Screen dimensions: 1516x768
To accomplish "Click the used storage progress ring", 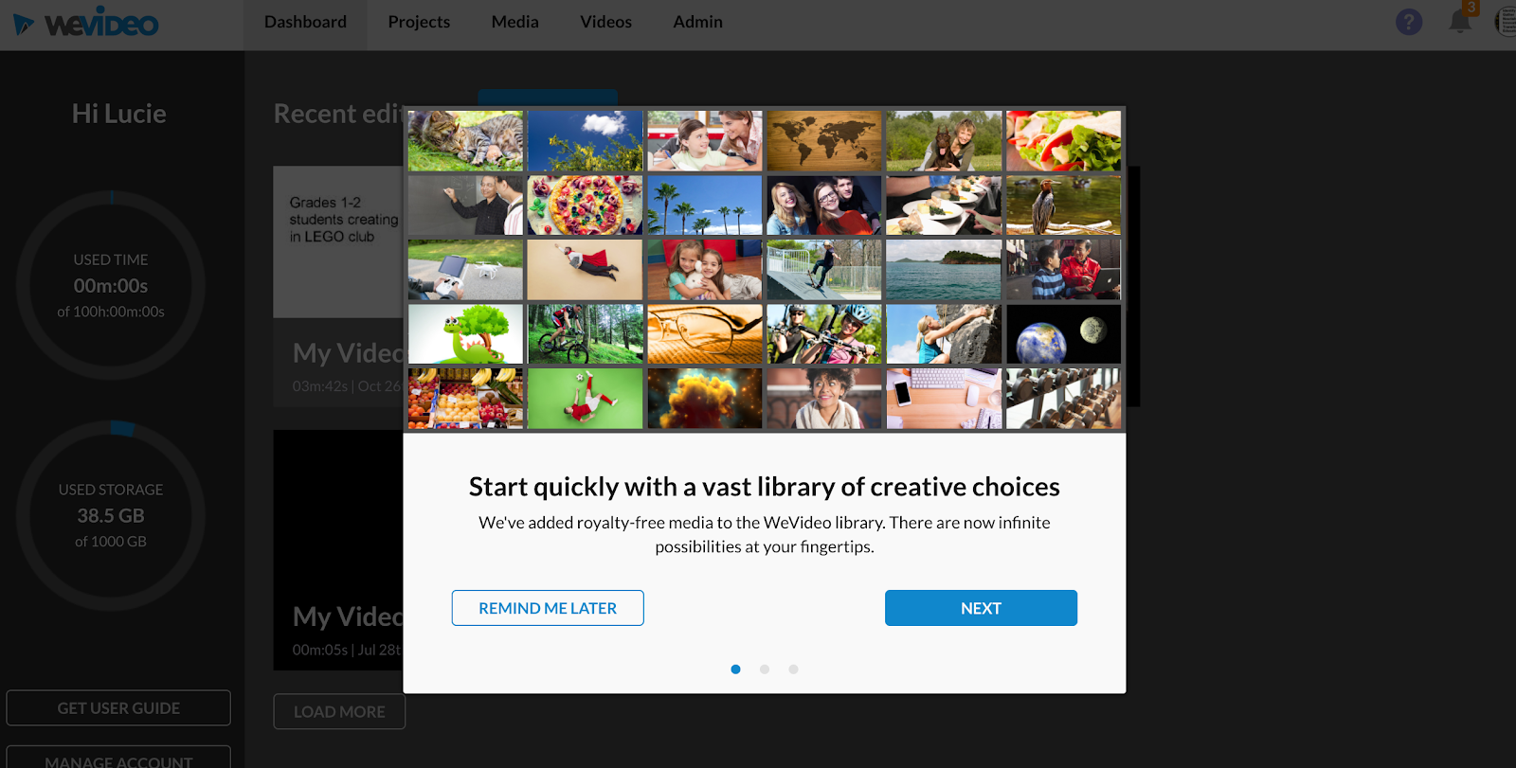I will 111,515.
